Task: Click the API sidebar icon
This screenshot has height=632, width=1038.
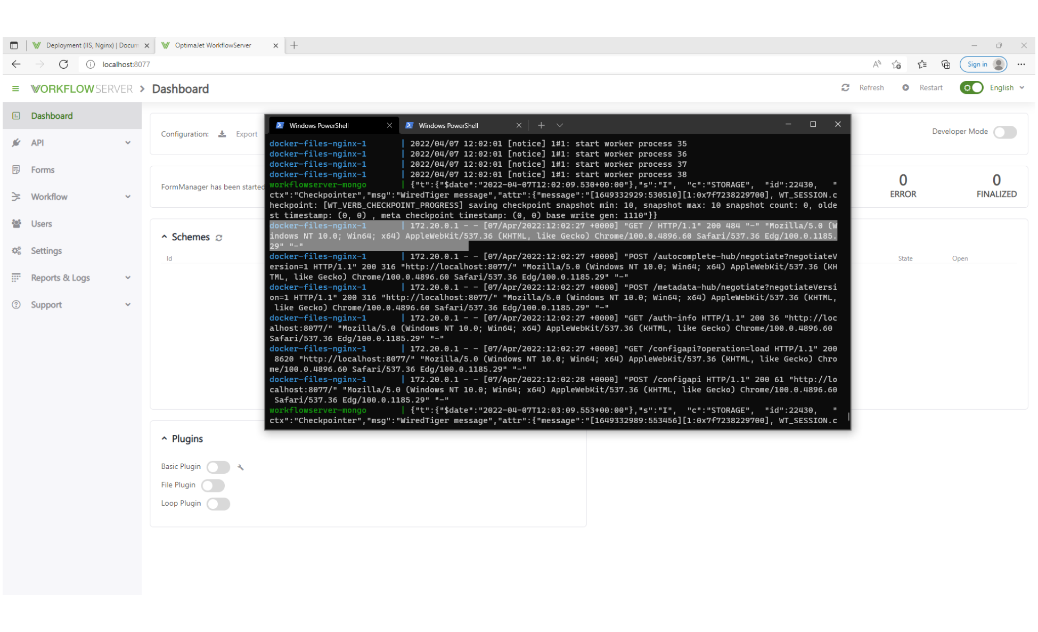Action: click(17, 143)
